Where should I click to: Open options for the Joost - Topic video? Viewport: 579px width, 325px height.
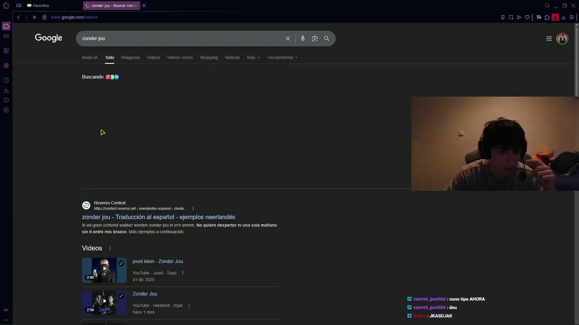click(183, 273)
